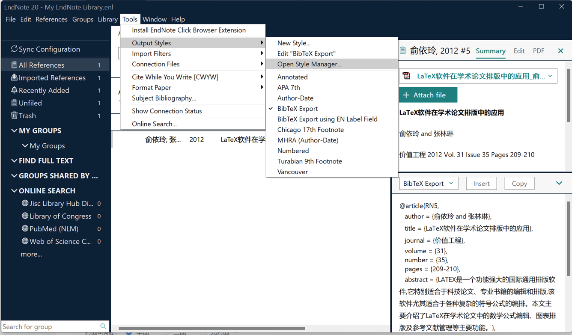This screenshot has width=572, height=335.
Task: Click Install EndNote Click Browser Extension
Action: (x=193, y=30)
